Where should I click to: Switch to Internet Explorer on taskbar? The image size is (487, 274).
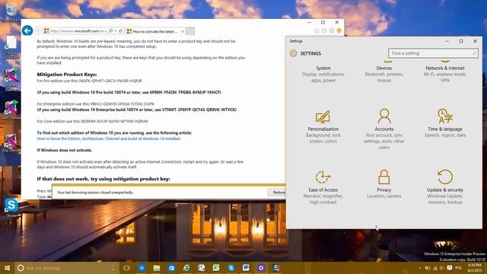(x=186, y=268)
